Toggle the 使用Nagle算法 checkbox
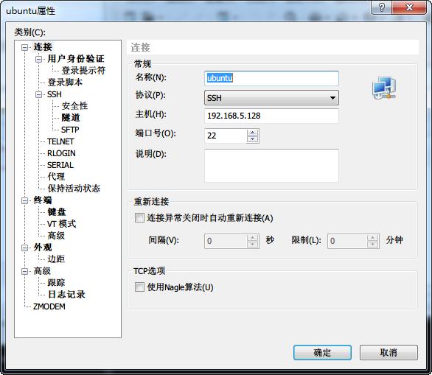 (139, 287)
